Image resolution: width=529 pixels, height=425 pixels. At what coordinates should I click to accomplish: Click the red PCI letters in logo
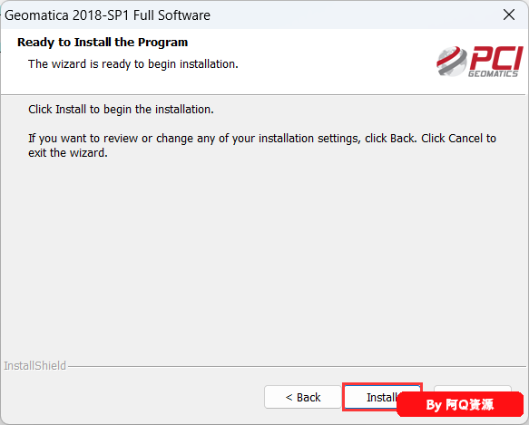click(496, 57)
